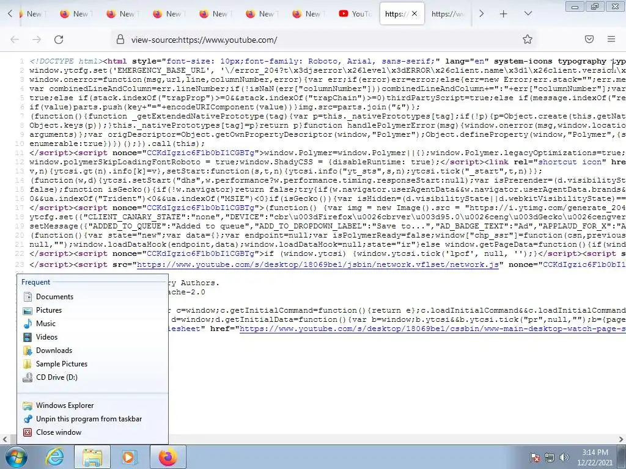The height and width of the screenshot is (469, 626).
Task: Launch Internet Explorer from the taskbar
Action: [54, 457]
